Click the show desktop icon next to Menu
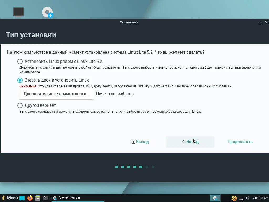Image resolution: width=269 pixels, height=202 pixels. [22, 198]
